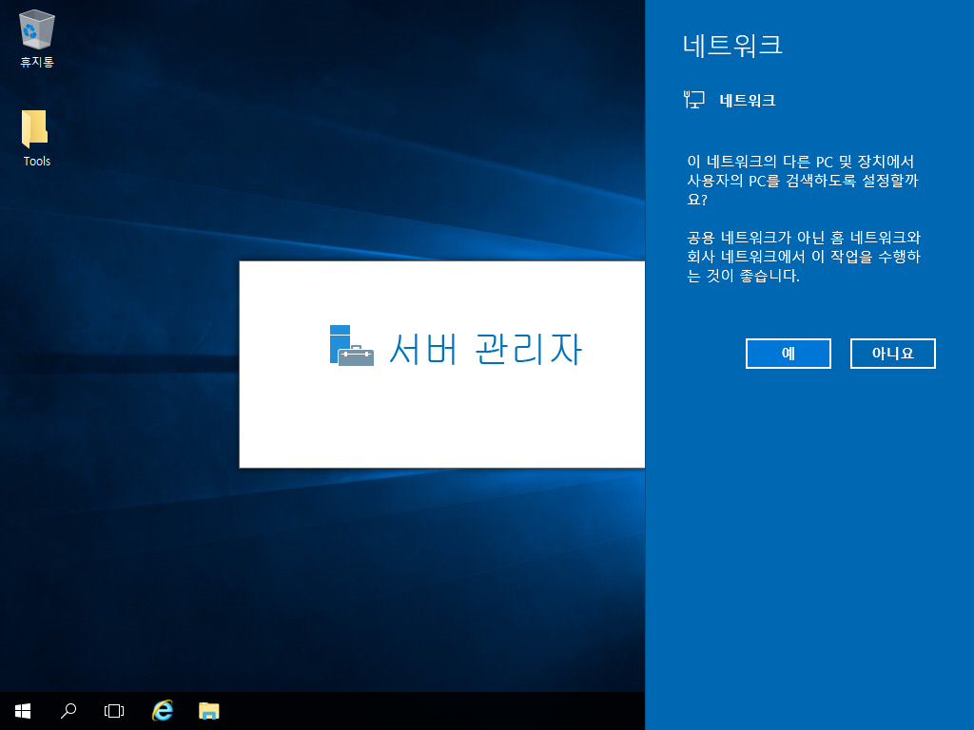Click the 서버 관리자 splash title text

click(x=485, y=349)
